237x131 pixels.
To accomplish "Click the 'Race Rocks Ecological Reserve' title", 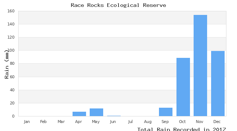I will [x=118, y=5].
